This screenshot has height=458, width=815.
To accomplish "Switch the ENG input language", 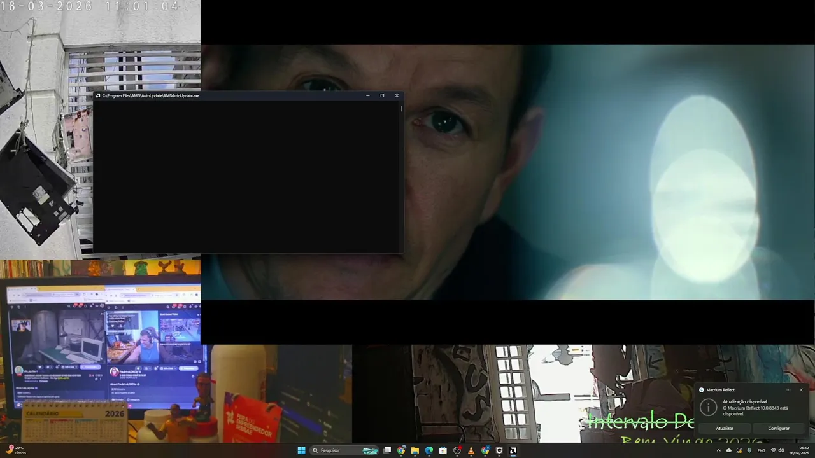I will 762,450.
